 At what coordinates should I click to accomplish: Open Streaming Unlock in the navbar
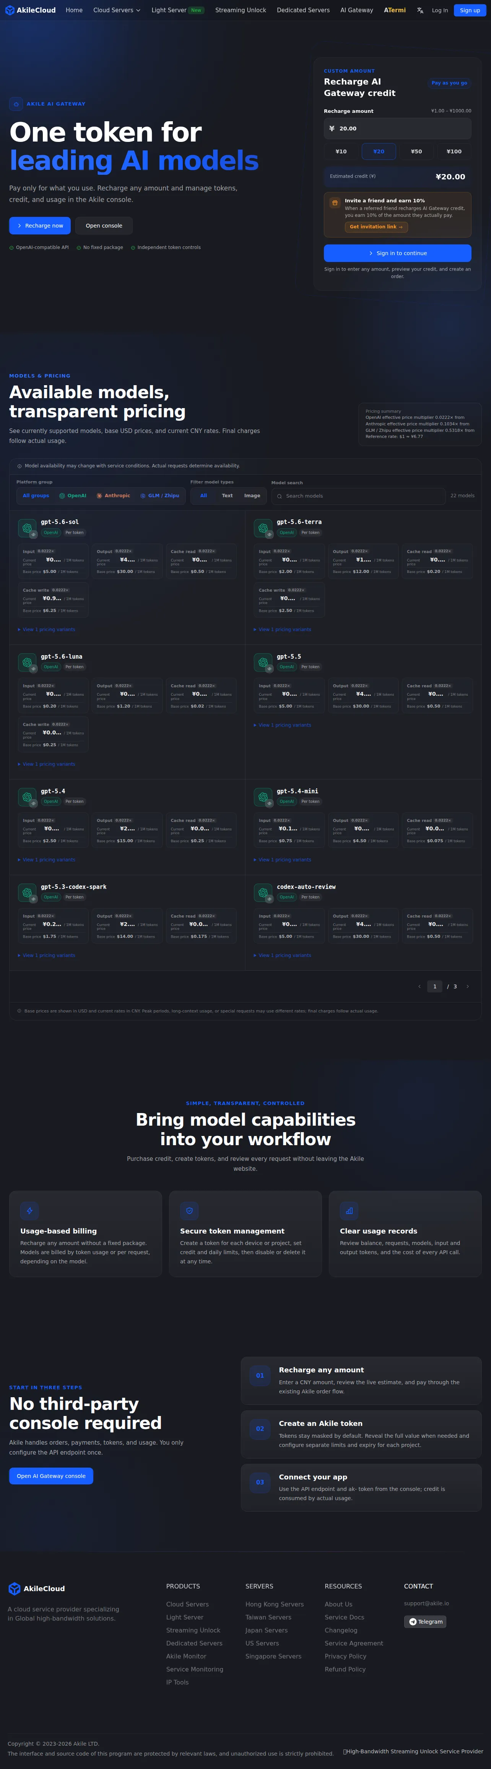241,10
